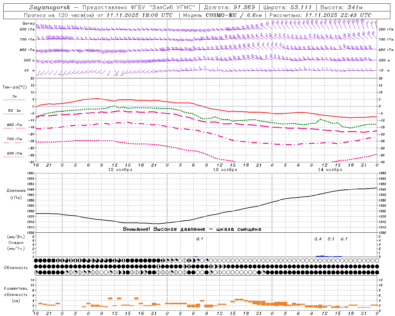The image size is (395, 316).
Task: Click the 13 ноября date label
Action: 225,170
